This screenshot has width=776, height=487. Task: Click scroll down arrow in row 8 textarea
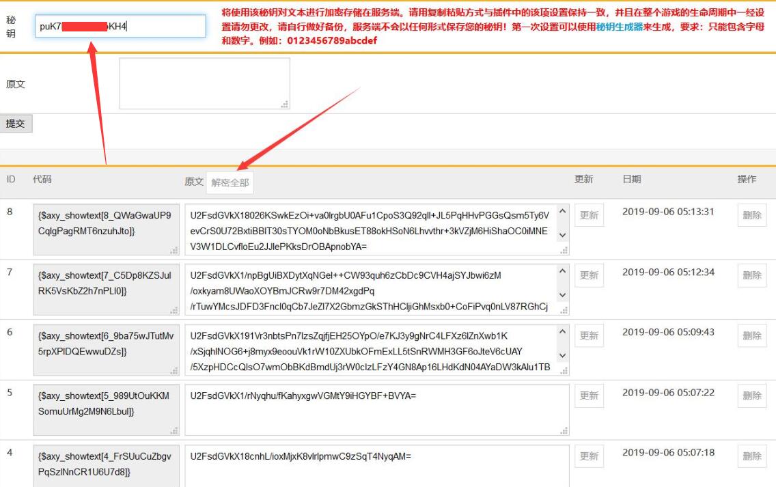pos(562,234)
